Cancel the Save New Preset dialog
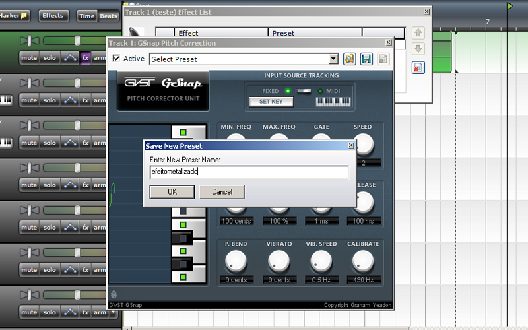This screenshot has height=330, width=528. [222, 192]
